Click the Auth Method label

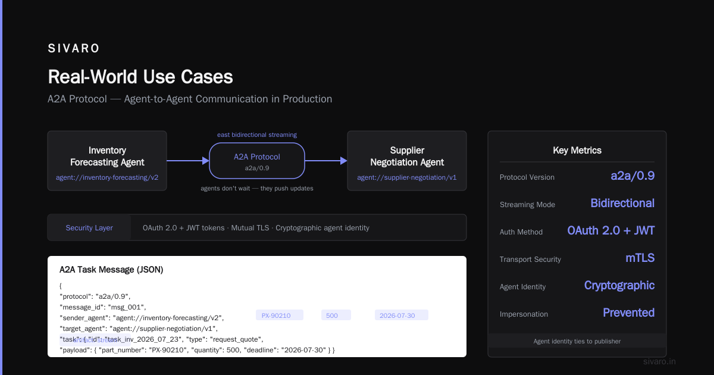(x=521, y=232)
